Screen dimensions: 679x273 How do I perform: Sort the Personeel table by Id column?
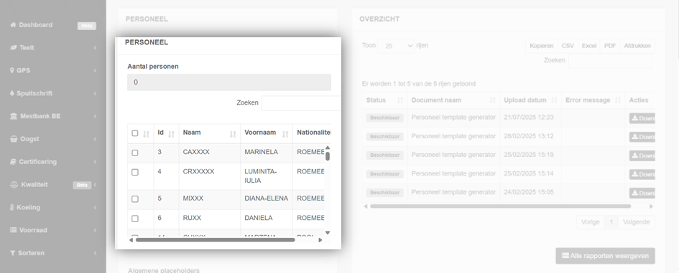pos(166,133)
